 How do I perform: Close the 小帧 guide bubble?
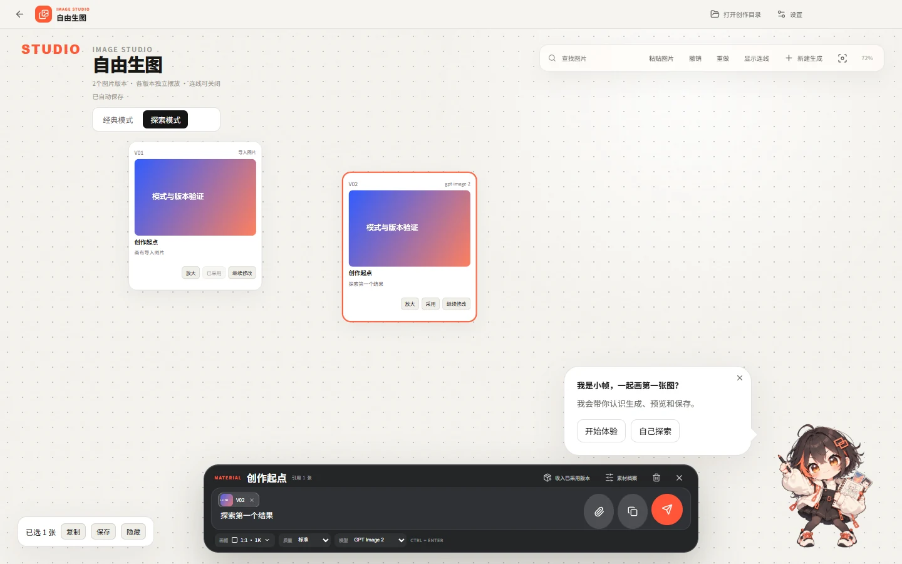[x=740, y=378]
